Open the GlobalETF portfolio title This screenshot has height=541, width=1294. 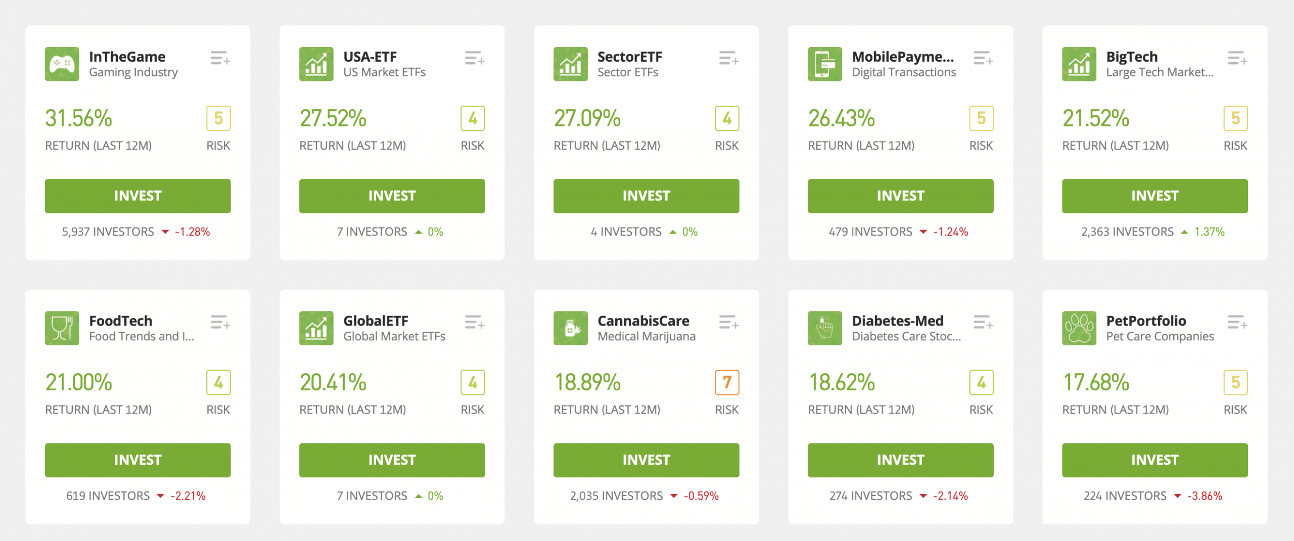coord(376,321)
